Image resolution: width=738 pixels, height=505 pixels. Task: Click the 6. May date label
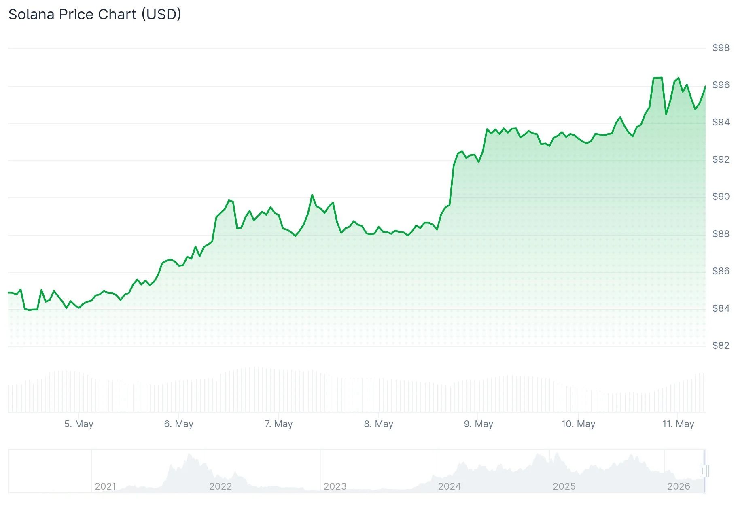pos(179,424)
